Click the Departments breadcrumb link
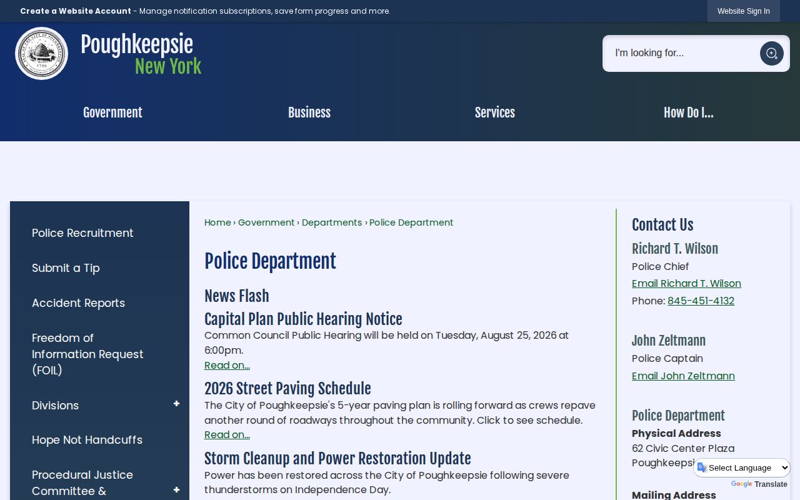Screen dimensions: 800x500 [332, 222]
